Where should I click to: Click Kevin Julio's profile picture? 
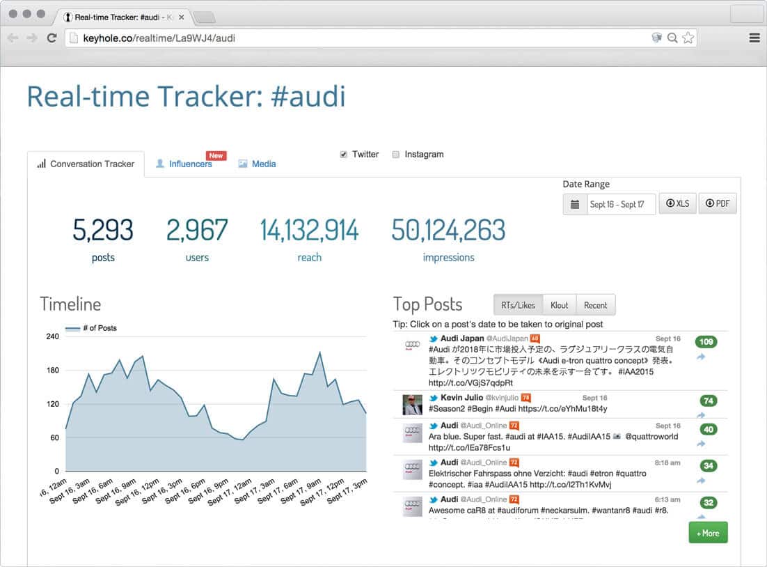(412, 403)
